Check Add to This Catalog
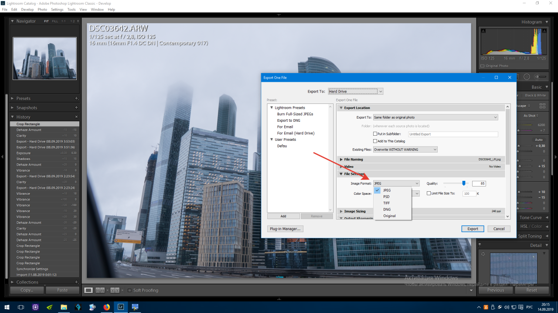This screenshot has width=558, height=313. 375,141
